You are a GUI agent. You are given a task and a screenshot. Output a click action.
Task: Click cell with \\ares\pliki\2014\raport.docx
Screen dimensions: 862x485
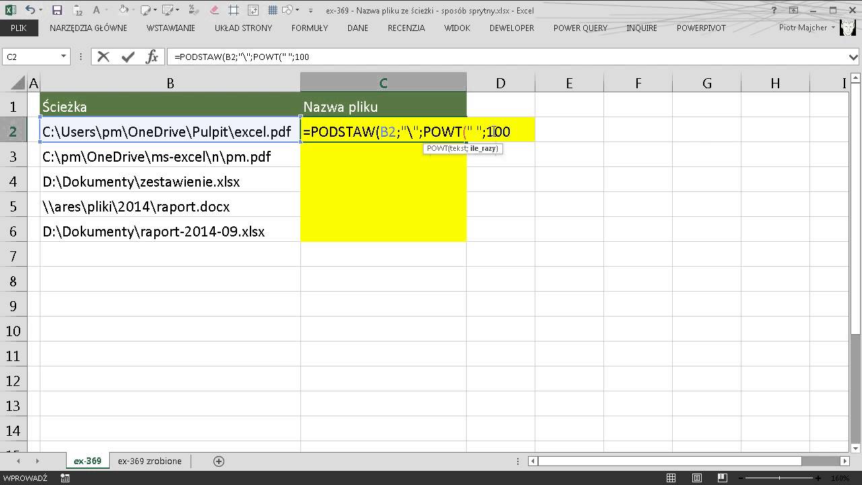point(170,207)
